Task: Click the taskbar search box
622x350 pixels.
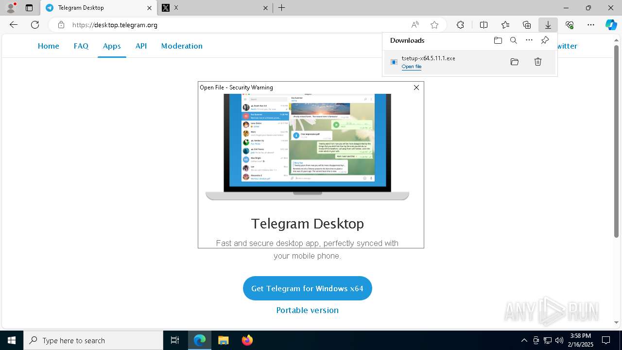Action: [x=93, y=340]
